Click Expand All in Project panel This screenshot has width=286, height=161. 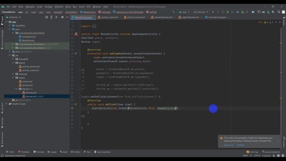(51, 17)
